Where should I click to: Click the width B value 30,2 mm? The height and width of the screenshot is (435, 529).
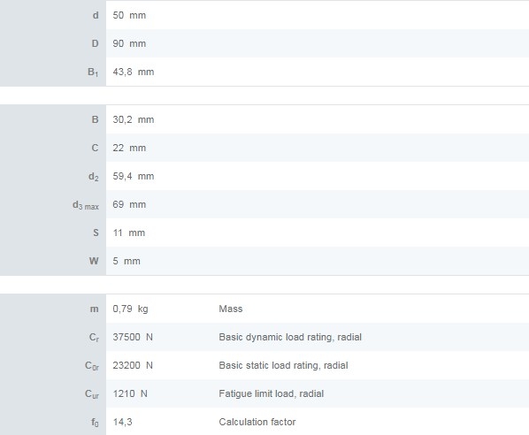click(x=134, y=119)
